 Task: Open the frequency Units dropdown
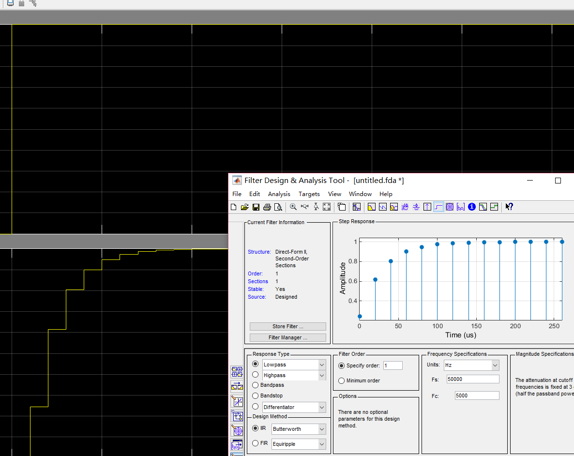pos(495,365)
